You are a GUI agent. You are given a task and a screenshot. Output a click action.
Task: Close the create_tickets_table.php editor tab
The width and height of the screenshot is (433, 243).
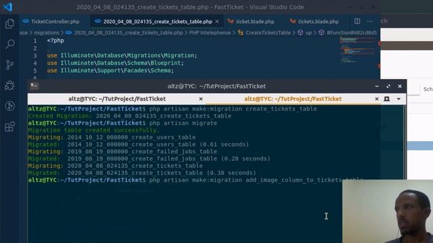217,22
